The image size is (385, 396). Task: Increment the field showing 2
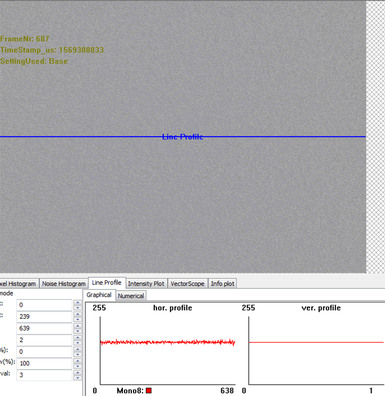coord(77,337)
